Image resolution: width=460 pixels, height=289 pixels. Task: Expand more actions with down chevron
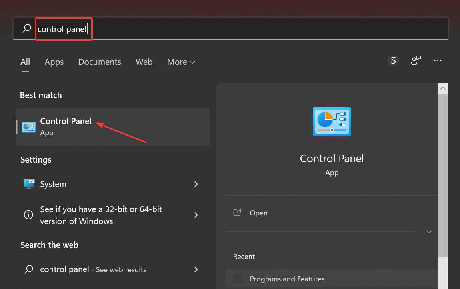(x=429, y=232)
